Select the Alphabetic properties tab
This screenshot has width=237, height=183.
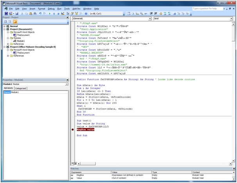(x=9, y=88)
